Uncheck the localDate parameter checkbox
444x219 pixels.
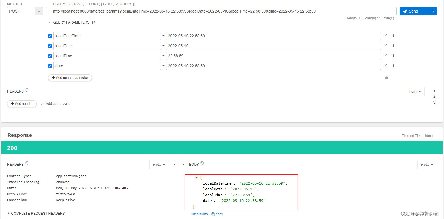click(50, 46)
